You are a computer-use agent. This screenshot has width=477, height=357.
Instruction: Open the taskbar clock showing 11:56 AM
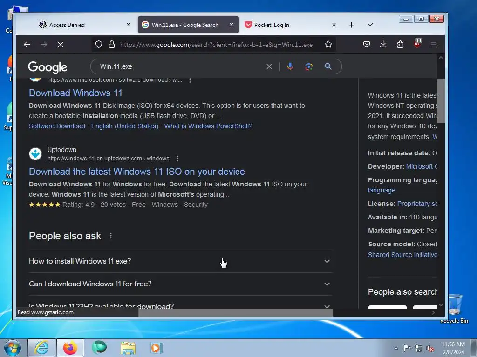[x=453, y=348]
